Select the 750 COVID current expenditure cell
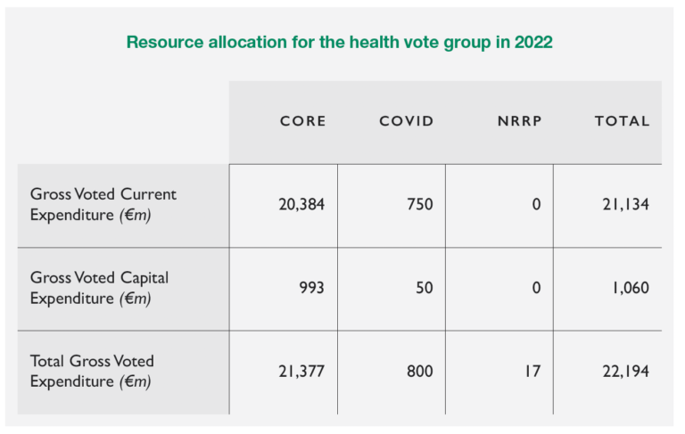 (x=420, y=204)
